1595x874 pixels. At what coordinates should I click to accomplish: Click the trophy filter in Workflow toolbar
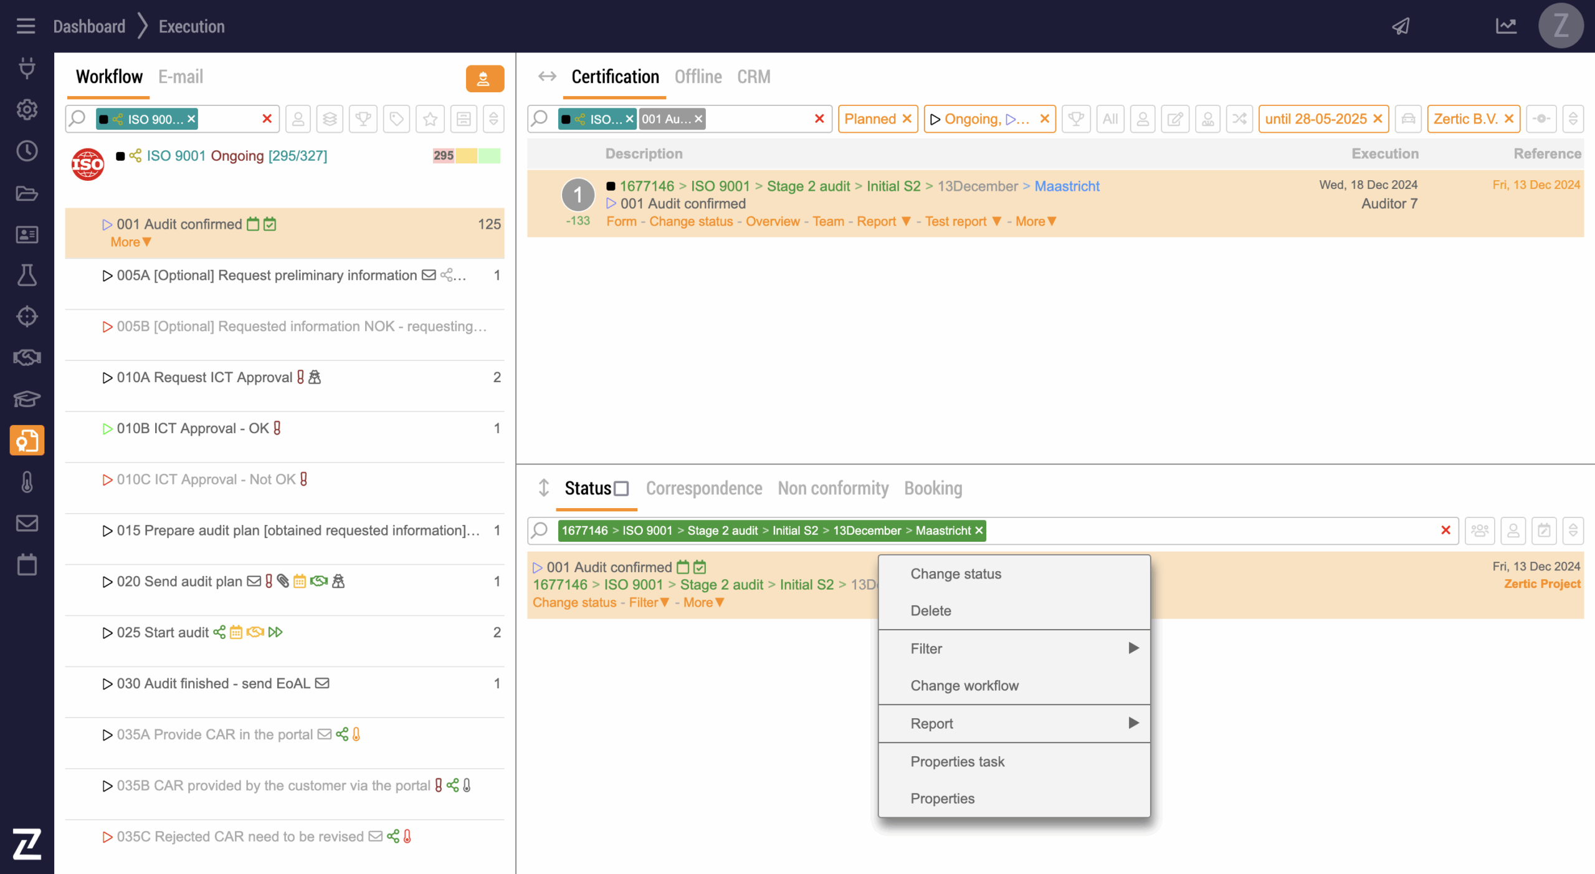coord(363,119)
